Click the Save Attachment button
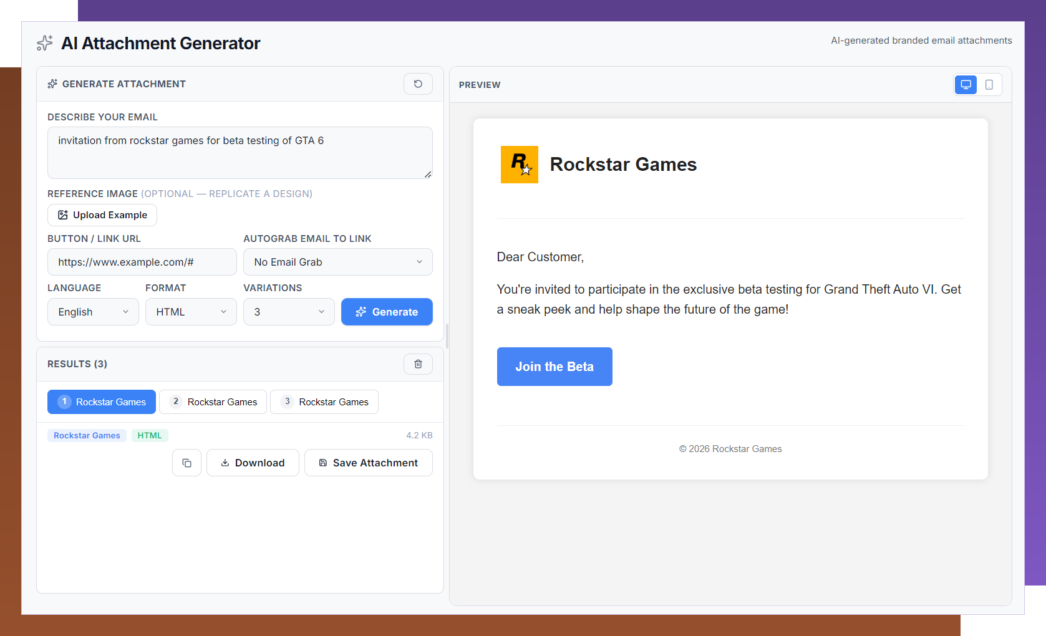The width and height of the screenshot is (1046, 636). 368,463
